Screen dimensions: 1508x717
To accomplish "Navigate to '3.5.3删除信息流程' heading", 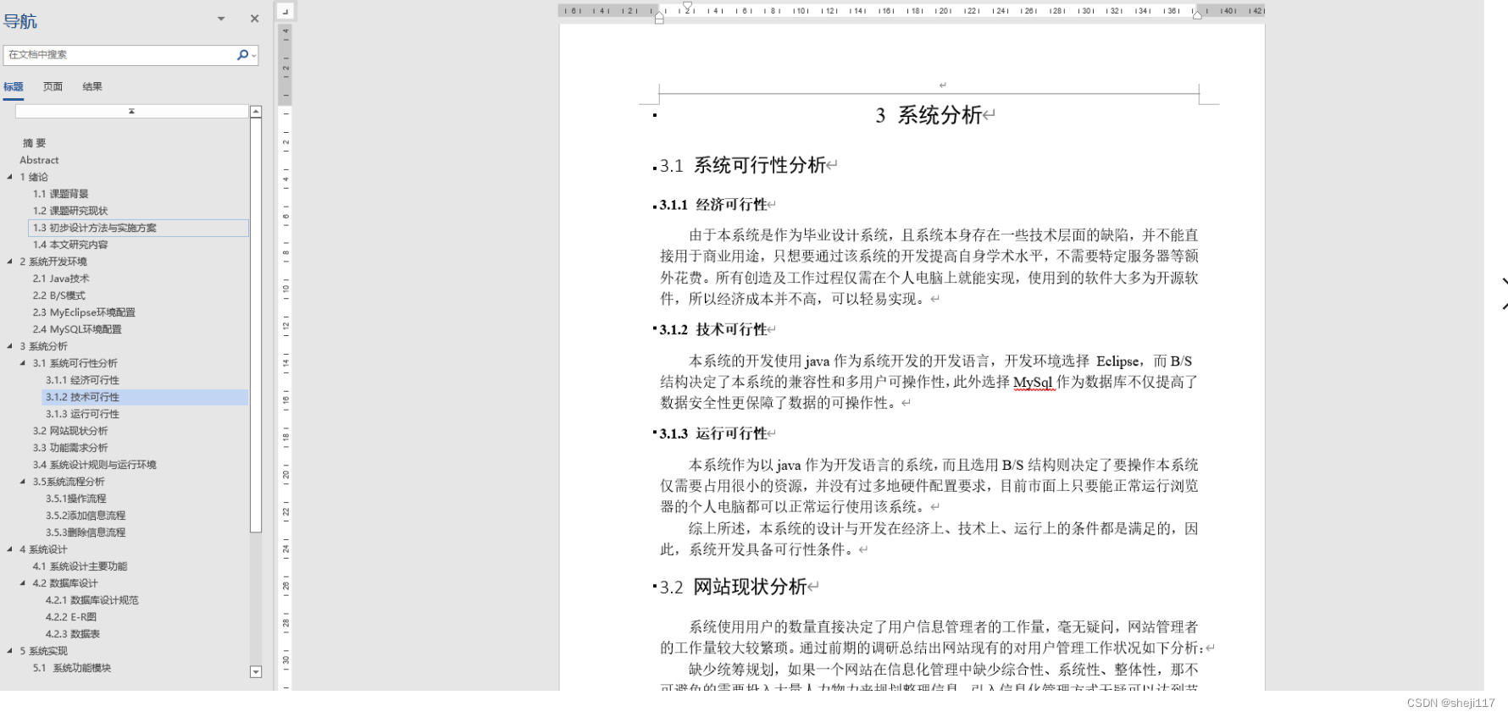I will [x=86, y=532].
